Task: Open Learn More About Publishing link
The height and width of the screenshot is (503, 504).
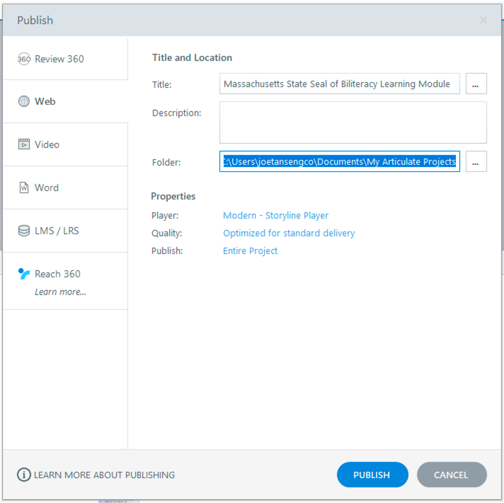Action: (104, 475)
